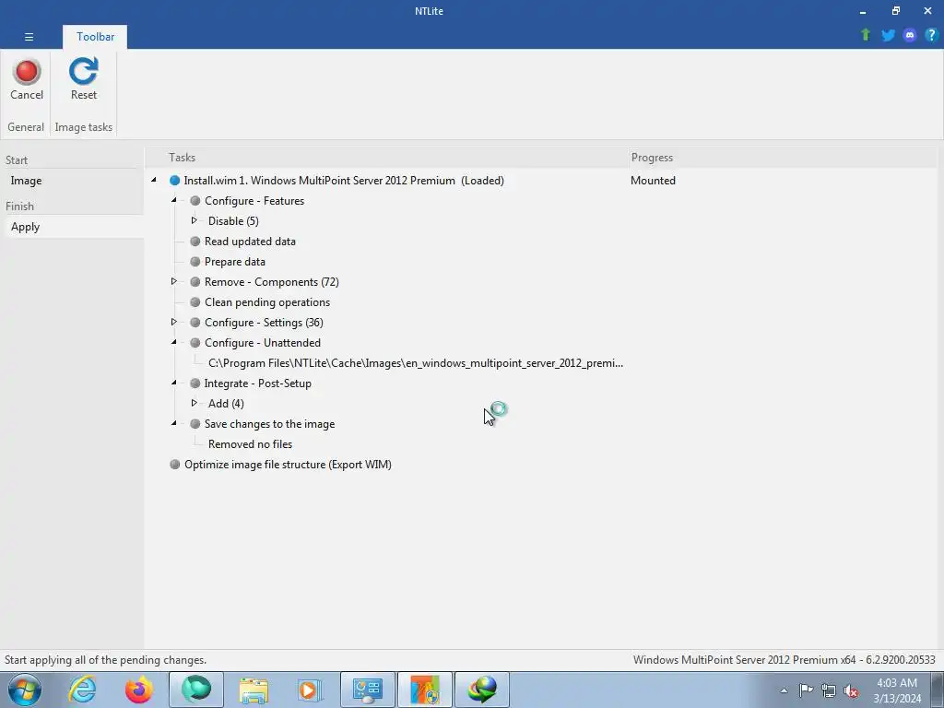Click the gray dot beside Optimize image file structure

point(174,465)
